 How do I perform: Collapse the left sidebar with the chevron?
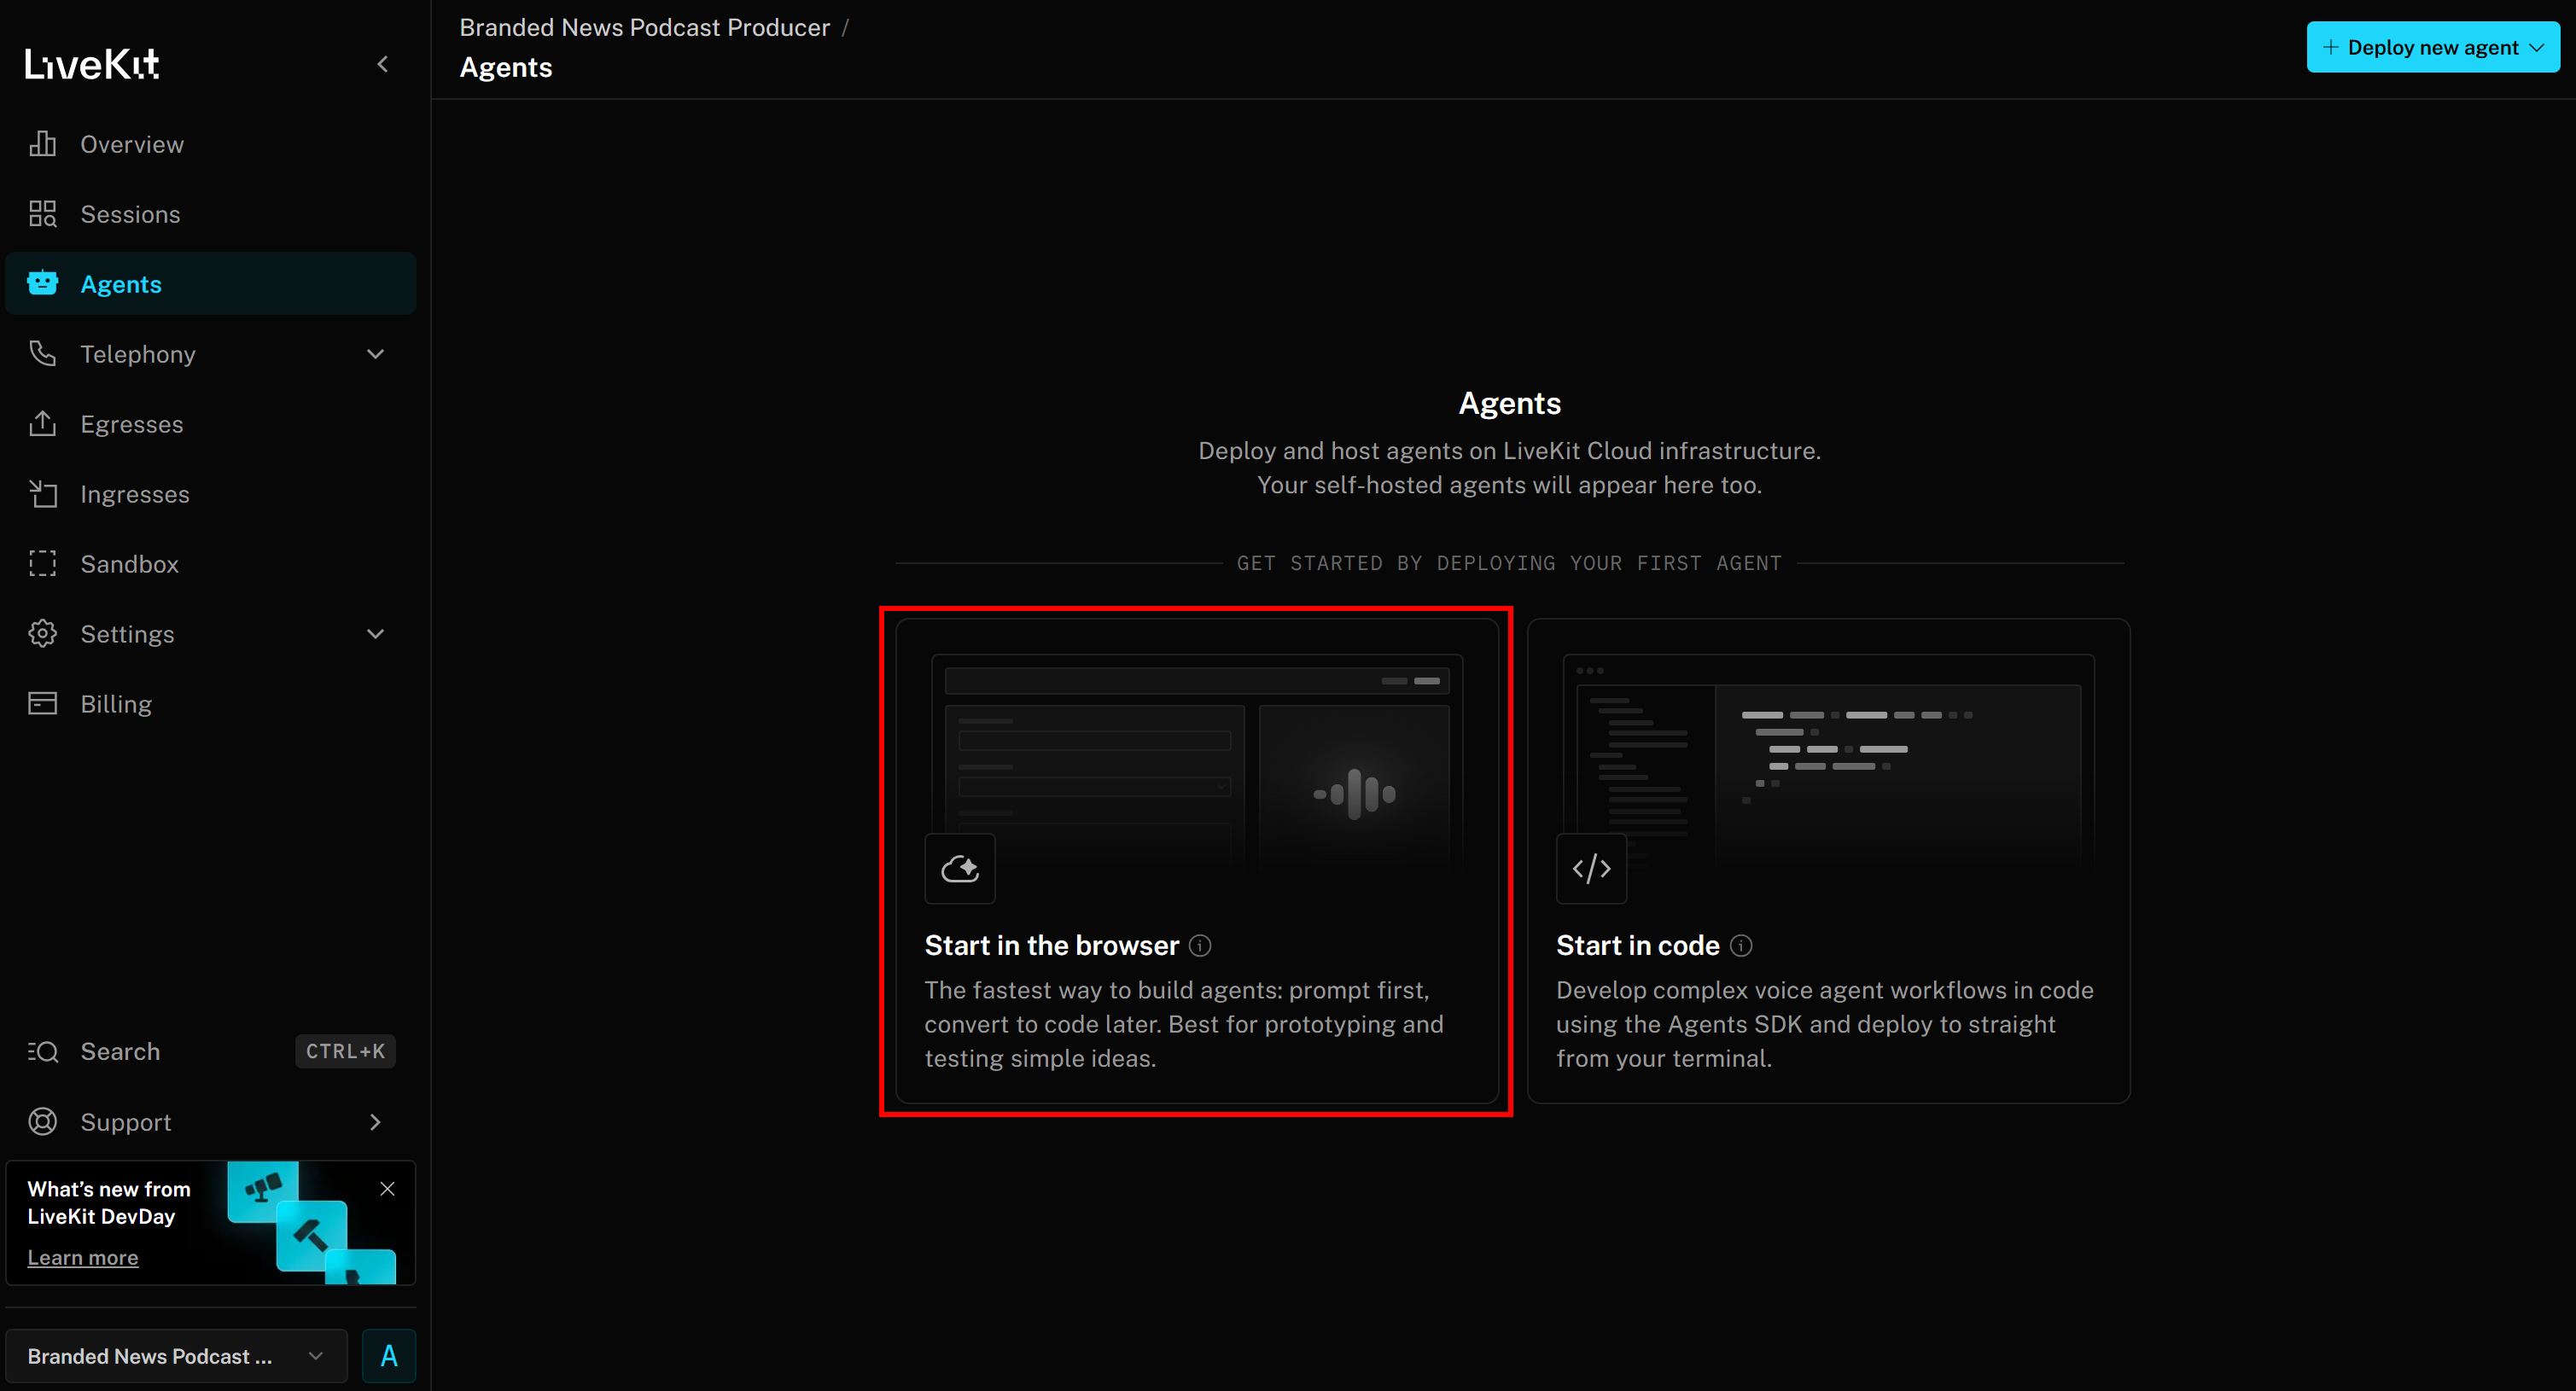(x=383, y=63)
